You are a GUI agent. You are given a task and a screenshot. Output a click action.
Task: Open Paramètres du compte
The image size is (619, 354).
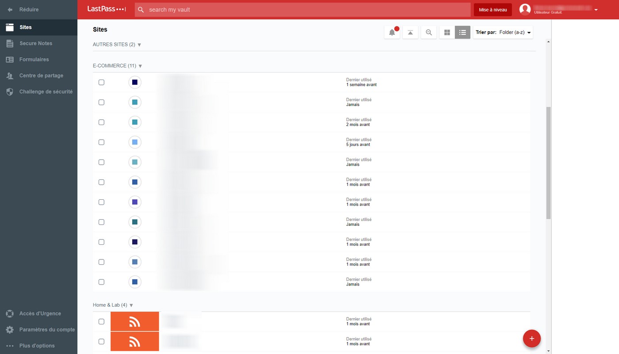coord(38,330)
